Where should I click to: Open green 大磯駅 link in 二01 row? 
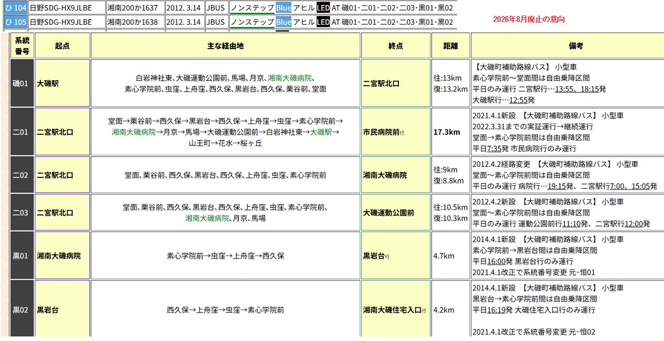click(x=320, y=133)
